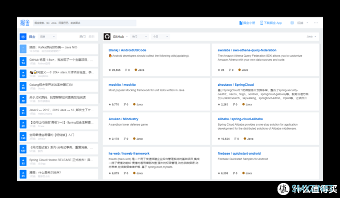Open the Spring Cloud Hoxton.RELEASE article

pyautogui.click(x=61, y=160)
